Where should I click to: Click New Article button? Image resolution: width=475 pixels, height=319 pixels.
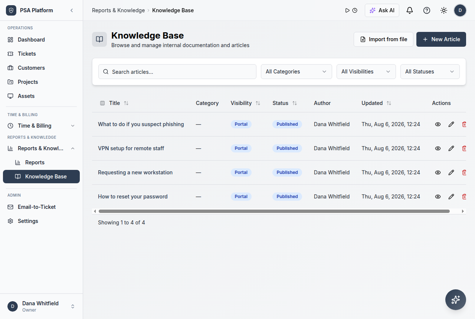441,39
